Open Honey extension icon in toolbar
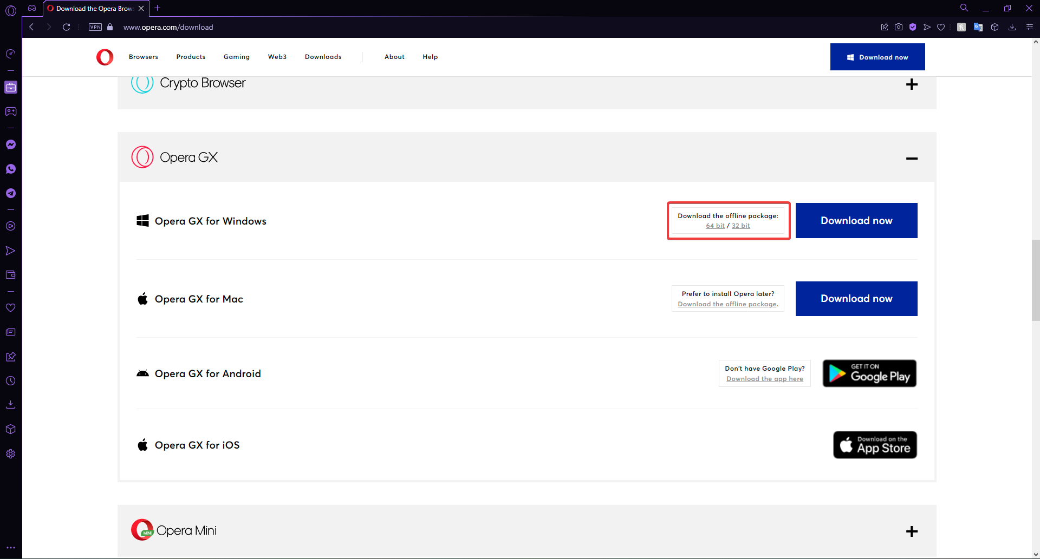Screen dimensions: 1040x559 961,27
